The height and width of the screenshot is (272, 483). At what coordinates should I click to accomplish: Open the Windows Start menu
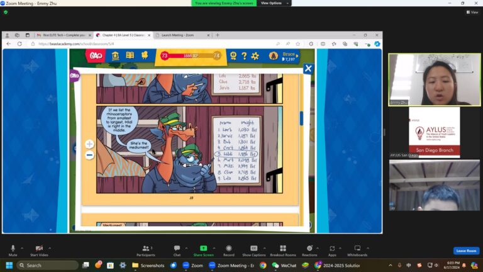tap(9, 265)
